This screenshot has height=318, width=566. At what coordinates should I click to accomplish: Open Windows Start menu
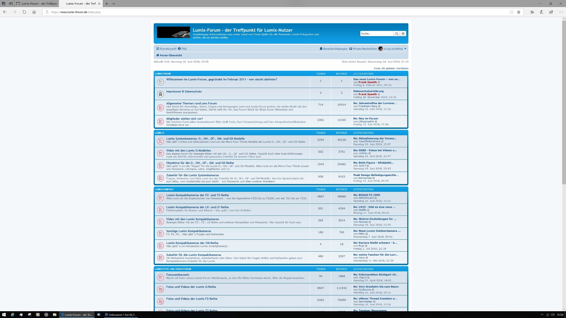click(x=4, y=315)
